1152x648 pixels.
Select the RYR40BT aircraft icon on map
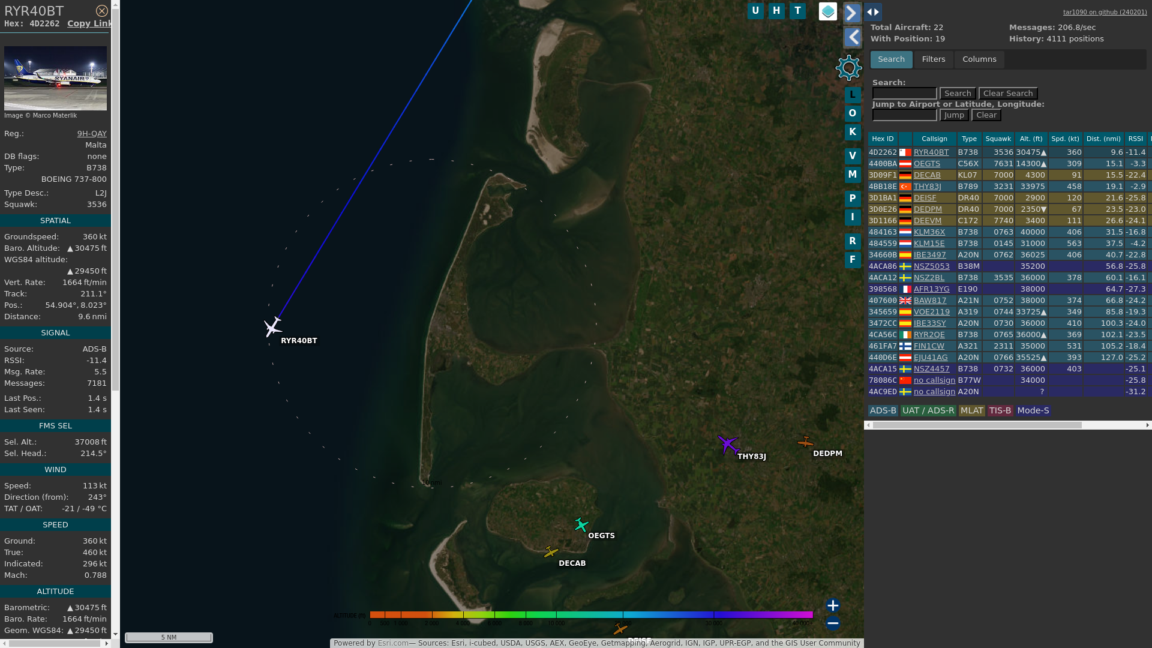coord(273,327)
